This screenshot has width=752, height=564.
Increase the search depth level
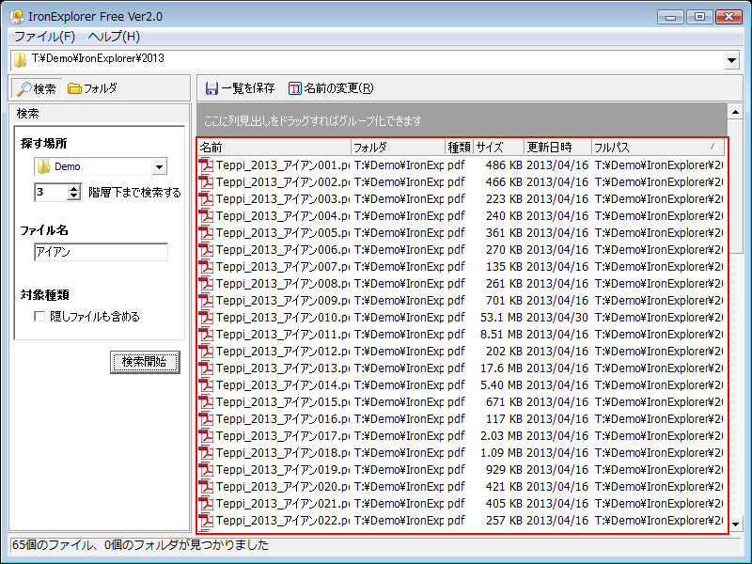(x=73, y=189)
